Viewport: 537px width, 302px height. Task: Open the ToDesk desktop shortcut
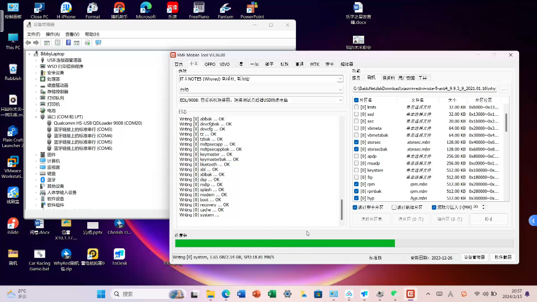(x=119, y=255)
